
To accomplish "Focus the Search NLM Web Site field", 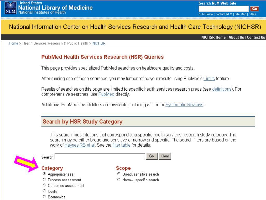I will [224, 9].
